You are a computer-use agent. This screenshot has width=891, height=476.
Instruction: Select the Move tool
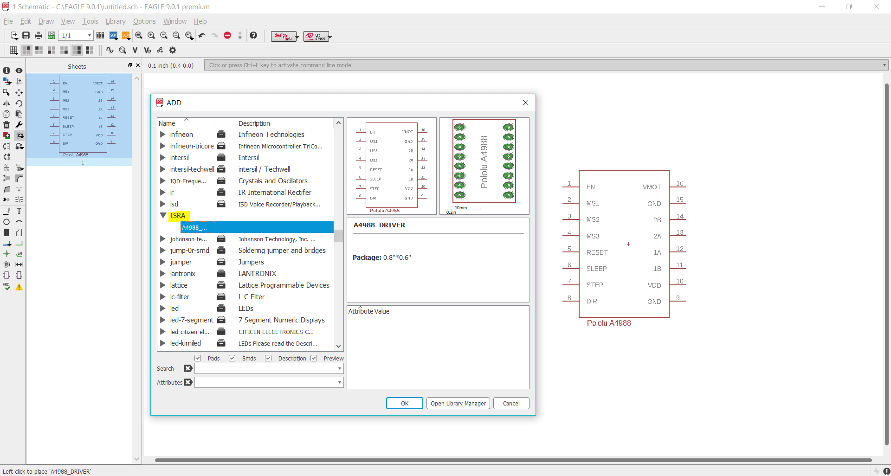(19, 92)
